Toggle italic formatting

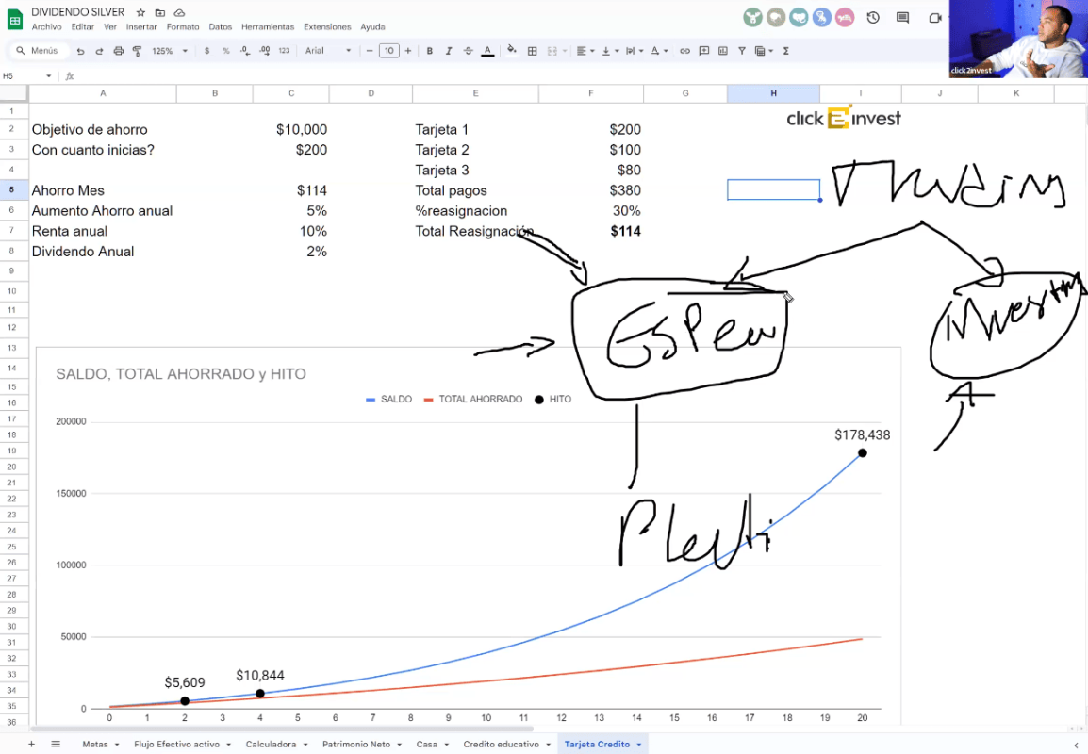(x=449, y=51)
